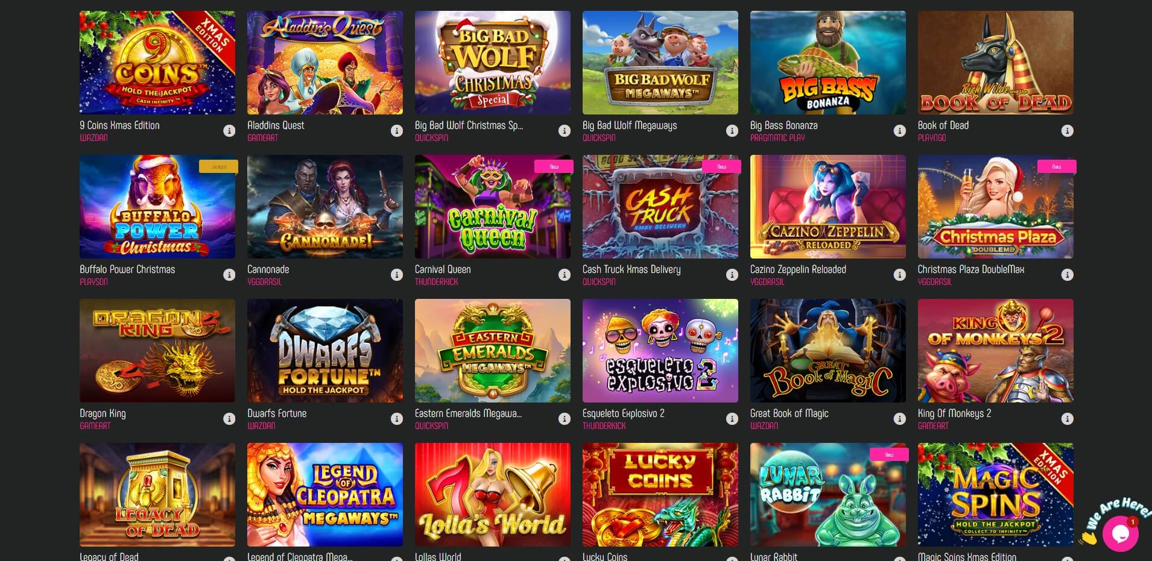Click info icon beside Aladdins Quest
1152x561 pixels.
pos(397,131)
